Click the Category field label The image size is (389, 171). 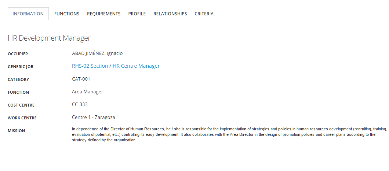(18, 80)
